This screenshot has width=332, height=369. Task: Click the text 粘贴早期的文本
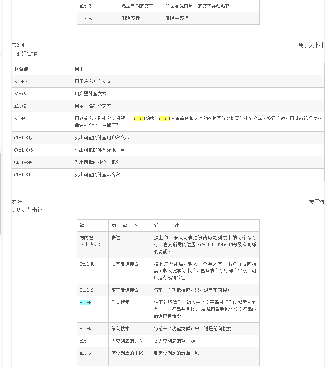pos(137,6)
